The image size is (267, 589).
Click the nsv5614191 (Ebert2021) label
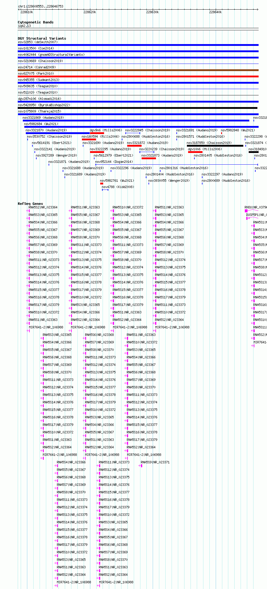coord(52,143)
